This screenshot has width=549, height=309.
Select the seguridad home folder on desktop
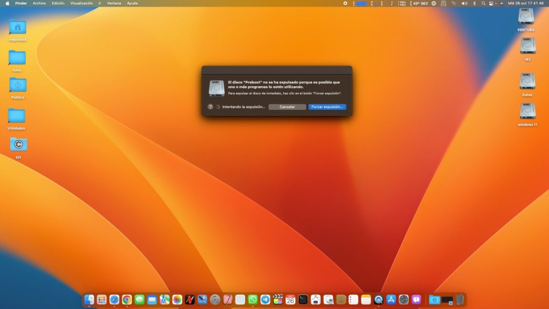coord(18,27)
